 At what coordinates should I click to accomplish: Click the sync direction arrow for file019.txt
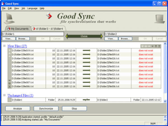(87, 51)
